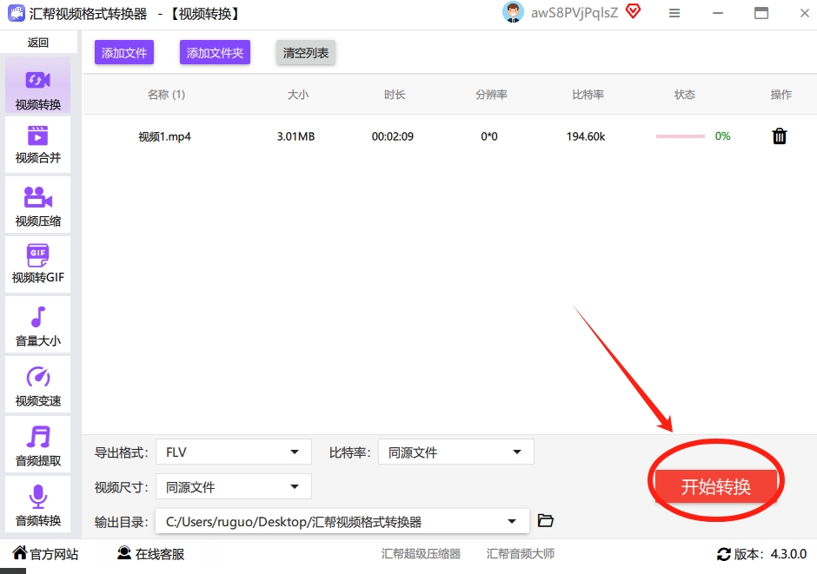Browse output folder with the folder icon
This screenshot has height=574, width=817.
click(x=545, y=520)
